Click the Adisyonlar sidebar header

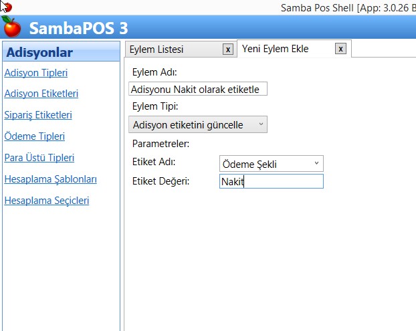(39, 53)
